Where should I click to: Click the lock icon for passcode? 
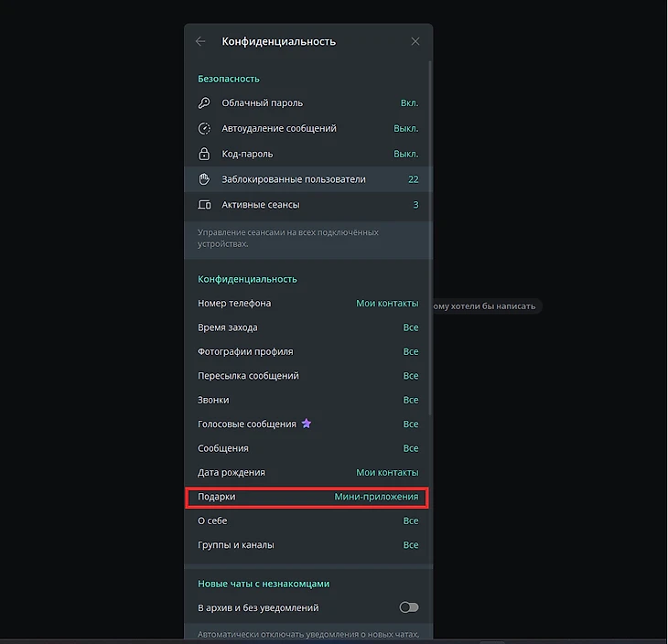point(204,154)
